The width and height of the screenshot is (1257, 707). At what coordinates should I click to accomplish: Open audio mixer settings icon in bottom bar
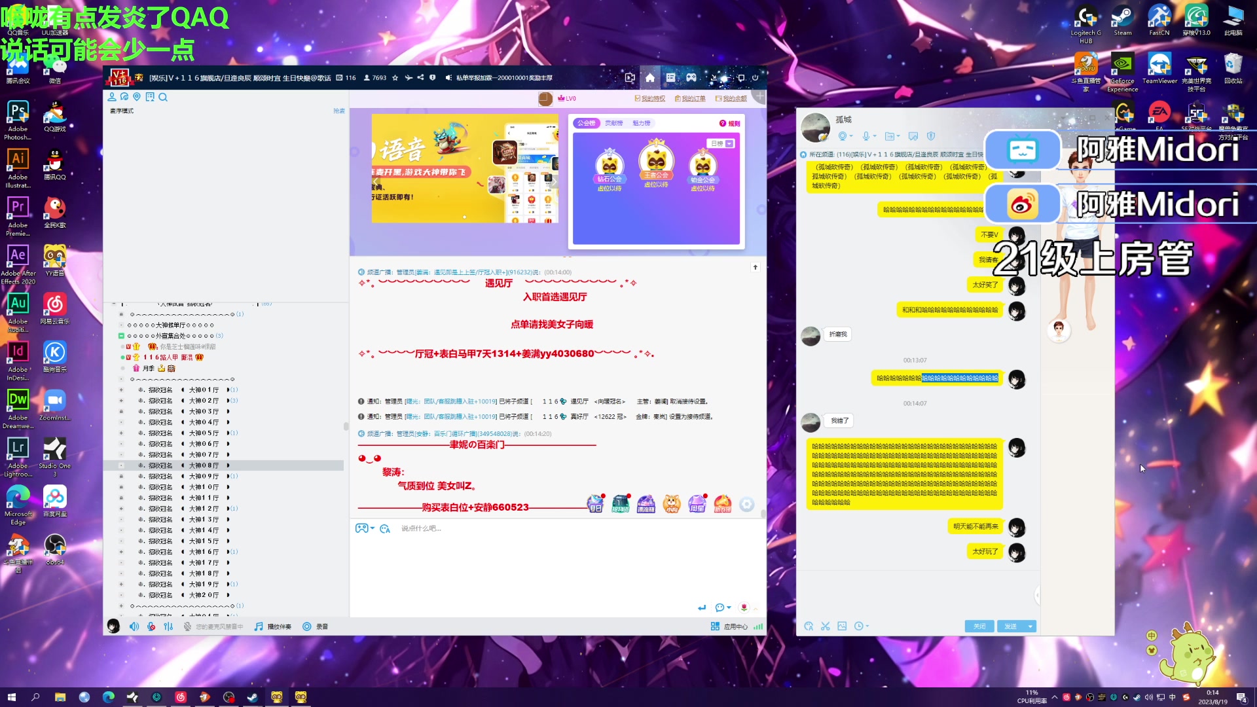coord(168,626)
